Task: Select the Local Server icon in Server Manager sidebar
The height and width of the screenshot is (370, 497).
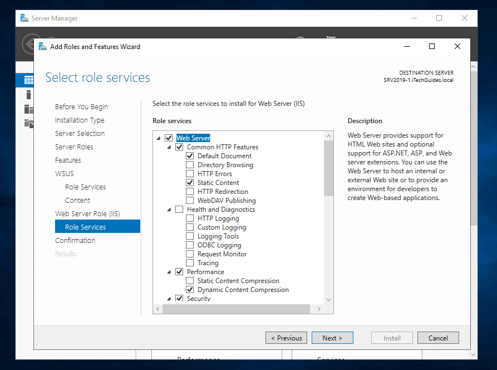Action: pyautogui.click(x=28, y=95)
